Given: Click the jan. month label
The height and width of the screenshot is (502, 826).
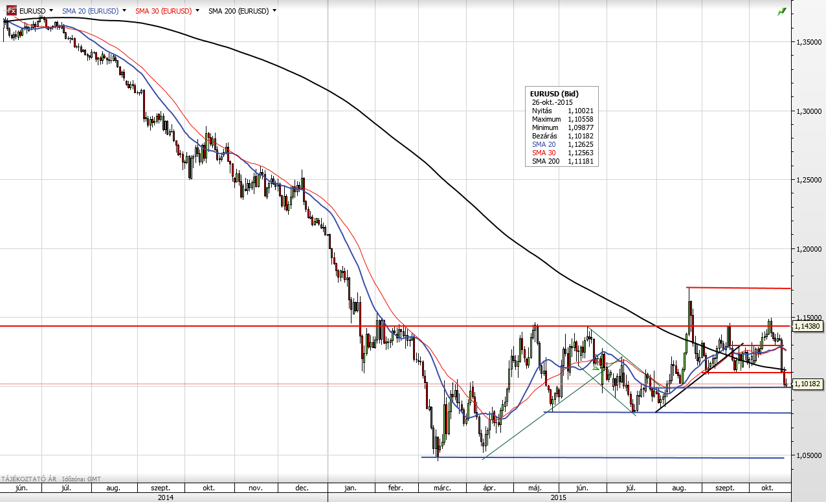Looking at the screenshot, I should click(x=351, y=488).
